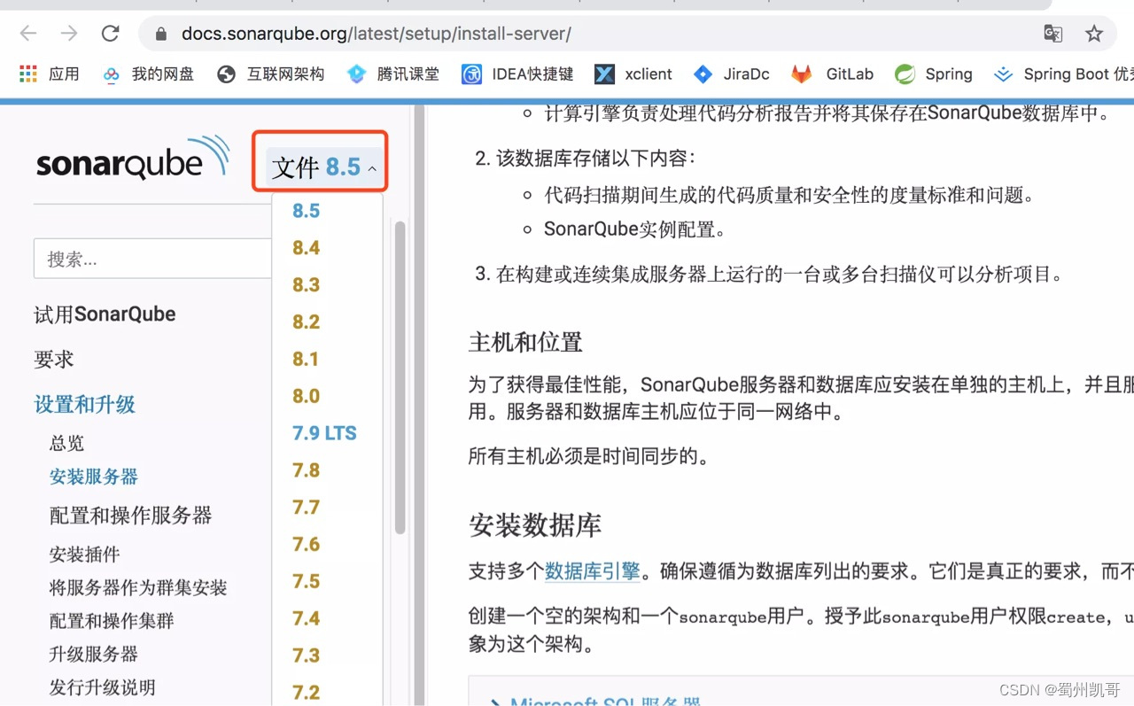This screenshot has height=706, width=1134.
Task: Click the 安装数据库 heading
Action: tap(535, 525)
